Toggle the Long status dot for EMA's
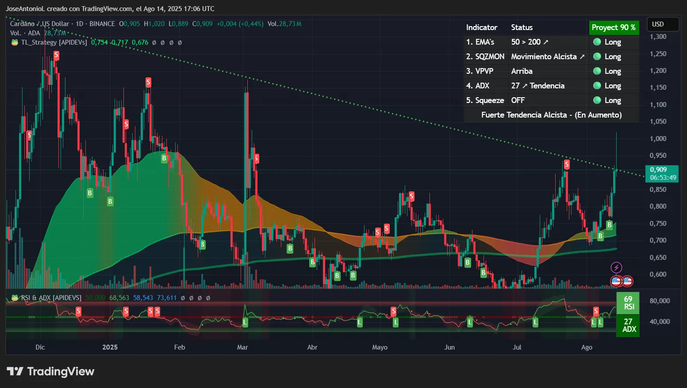This screenshot has height=388, width=687. (x=597, y=42)
